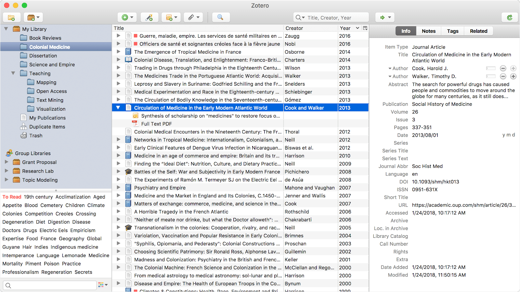This screenshot has height=292, width=520.
Task: Select the Visualization subcollection
Action: click(51, 109)
